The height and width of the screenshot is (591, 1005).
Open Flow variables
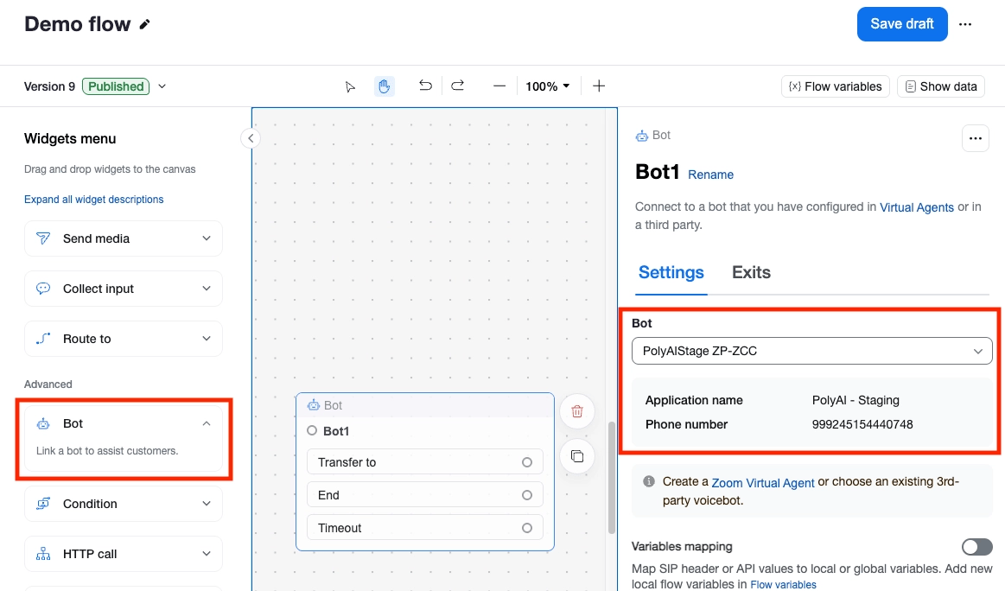coord(835,86)
